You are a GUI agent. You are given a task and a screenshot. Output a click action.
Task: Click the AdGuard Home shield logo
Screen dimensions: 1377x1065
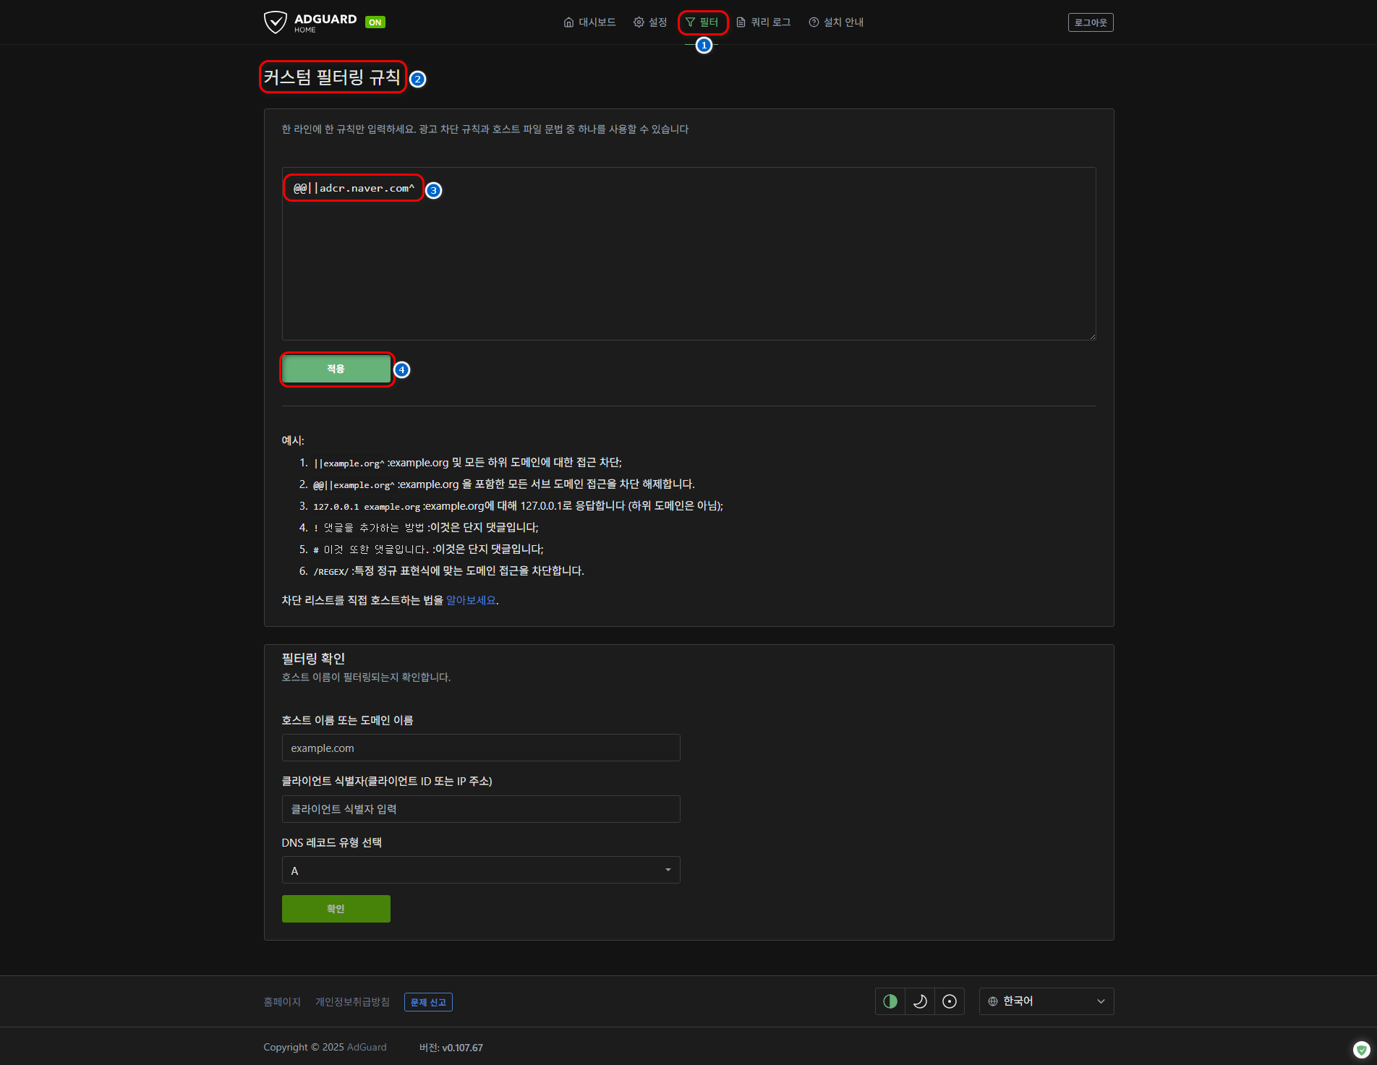pos(276,22)
